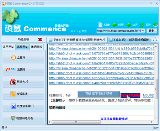This screenshot has width=160, height=131.
Task: Click 花费时间：1秒 text
Action: point(60,95)
